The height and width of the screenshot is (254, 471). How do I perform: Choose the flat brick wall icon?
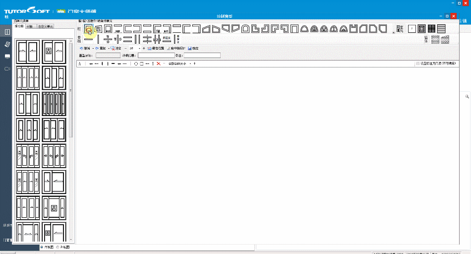[x=435, y=39]
